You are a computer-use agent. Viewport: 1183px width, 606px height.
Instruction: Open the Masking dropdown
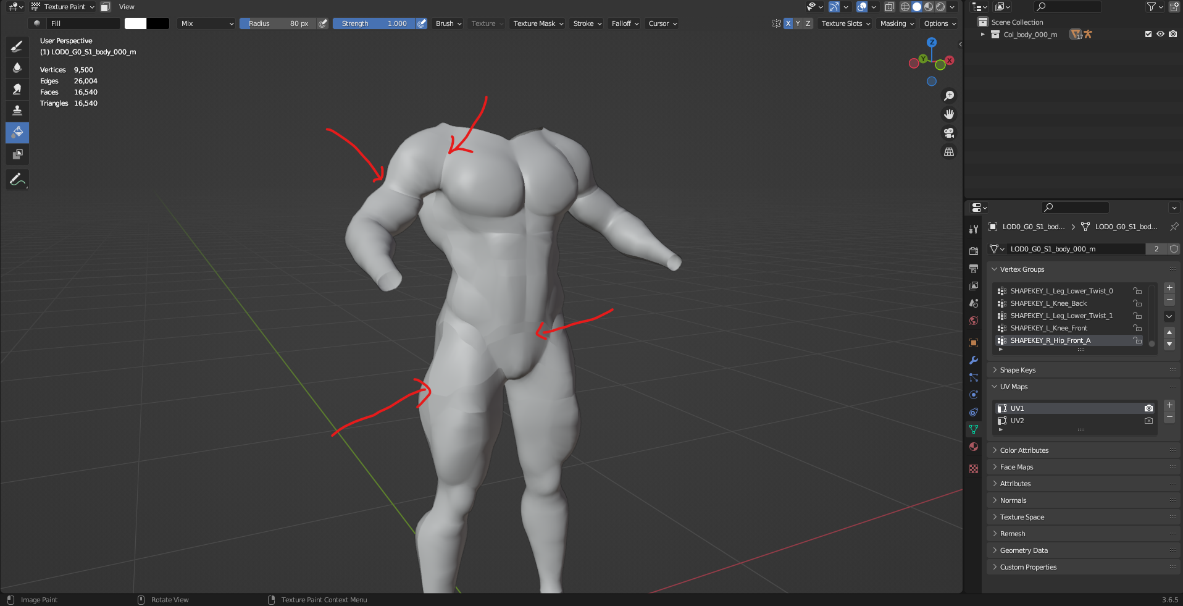[897, 23]
